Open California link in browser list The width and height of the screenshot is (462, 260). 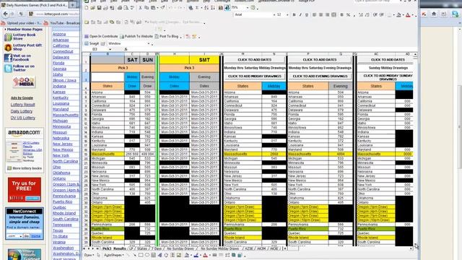tap(61, 45)
